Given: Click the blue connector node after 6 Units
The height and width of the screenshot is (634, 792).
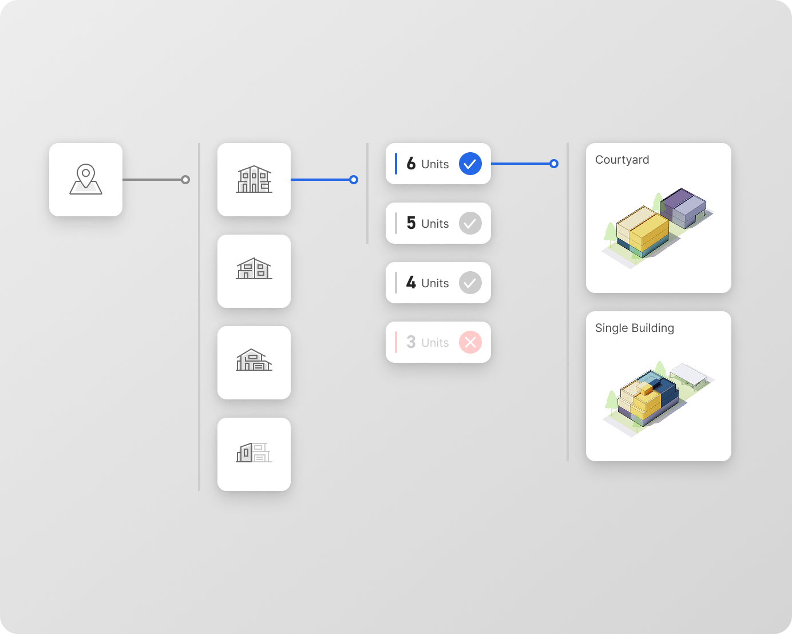Looking at the screenshot, I should 554,164.
